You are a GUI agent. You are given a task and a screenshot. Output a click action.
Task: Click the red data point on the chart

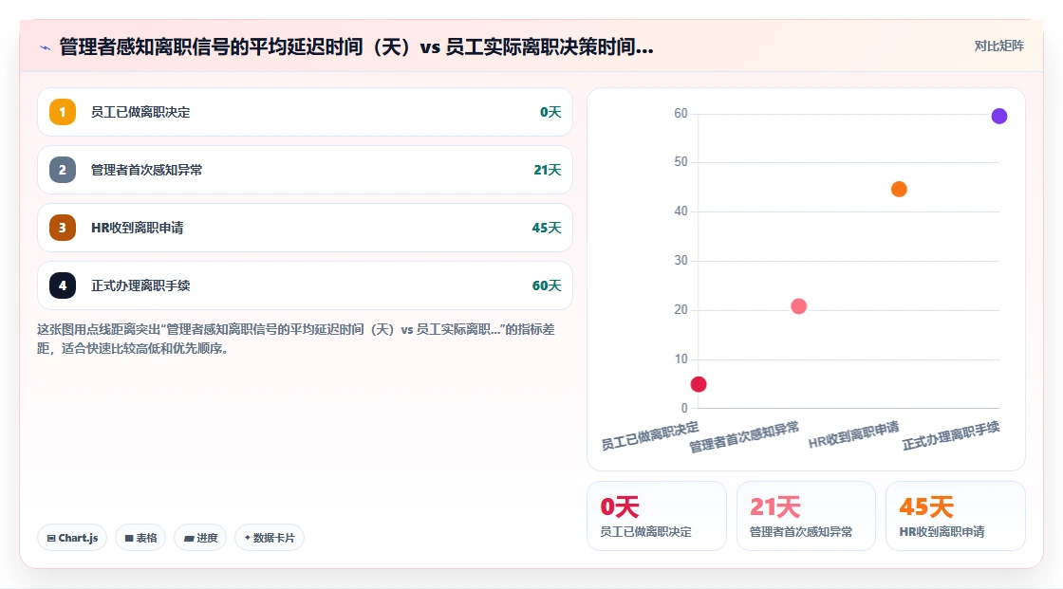[699, 384]
